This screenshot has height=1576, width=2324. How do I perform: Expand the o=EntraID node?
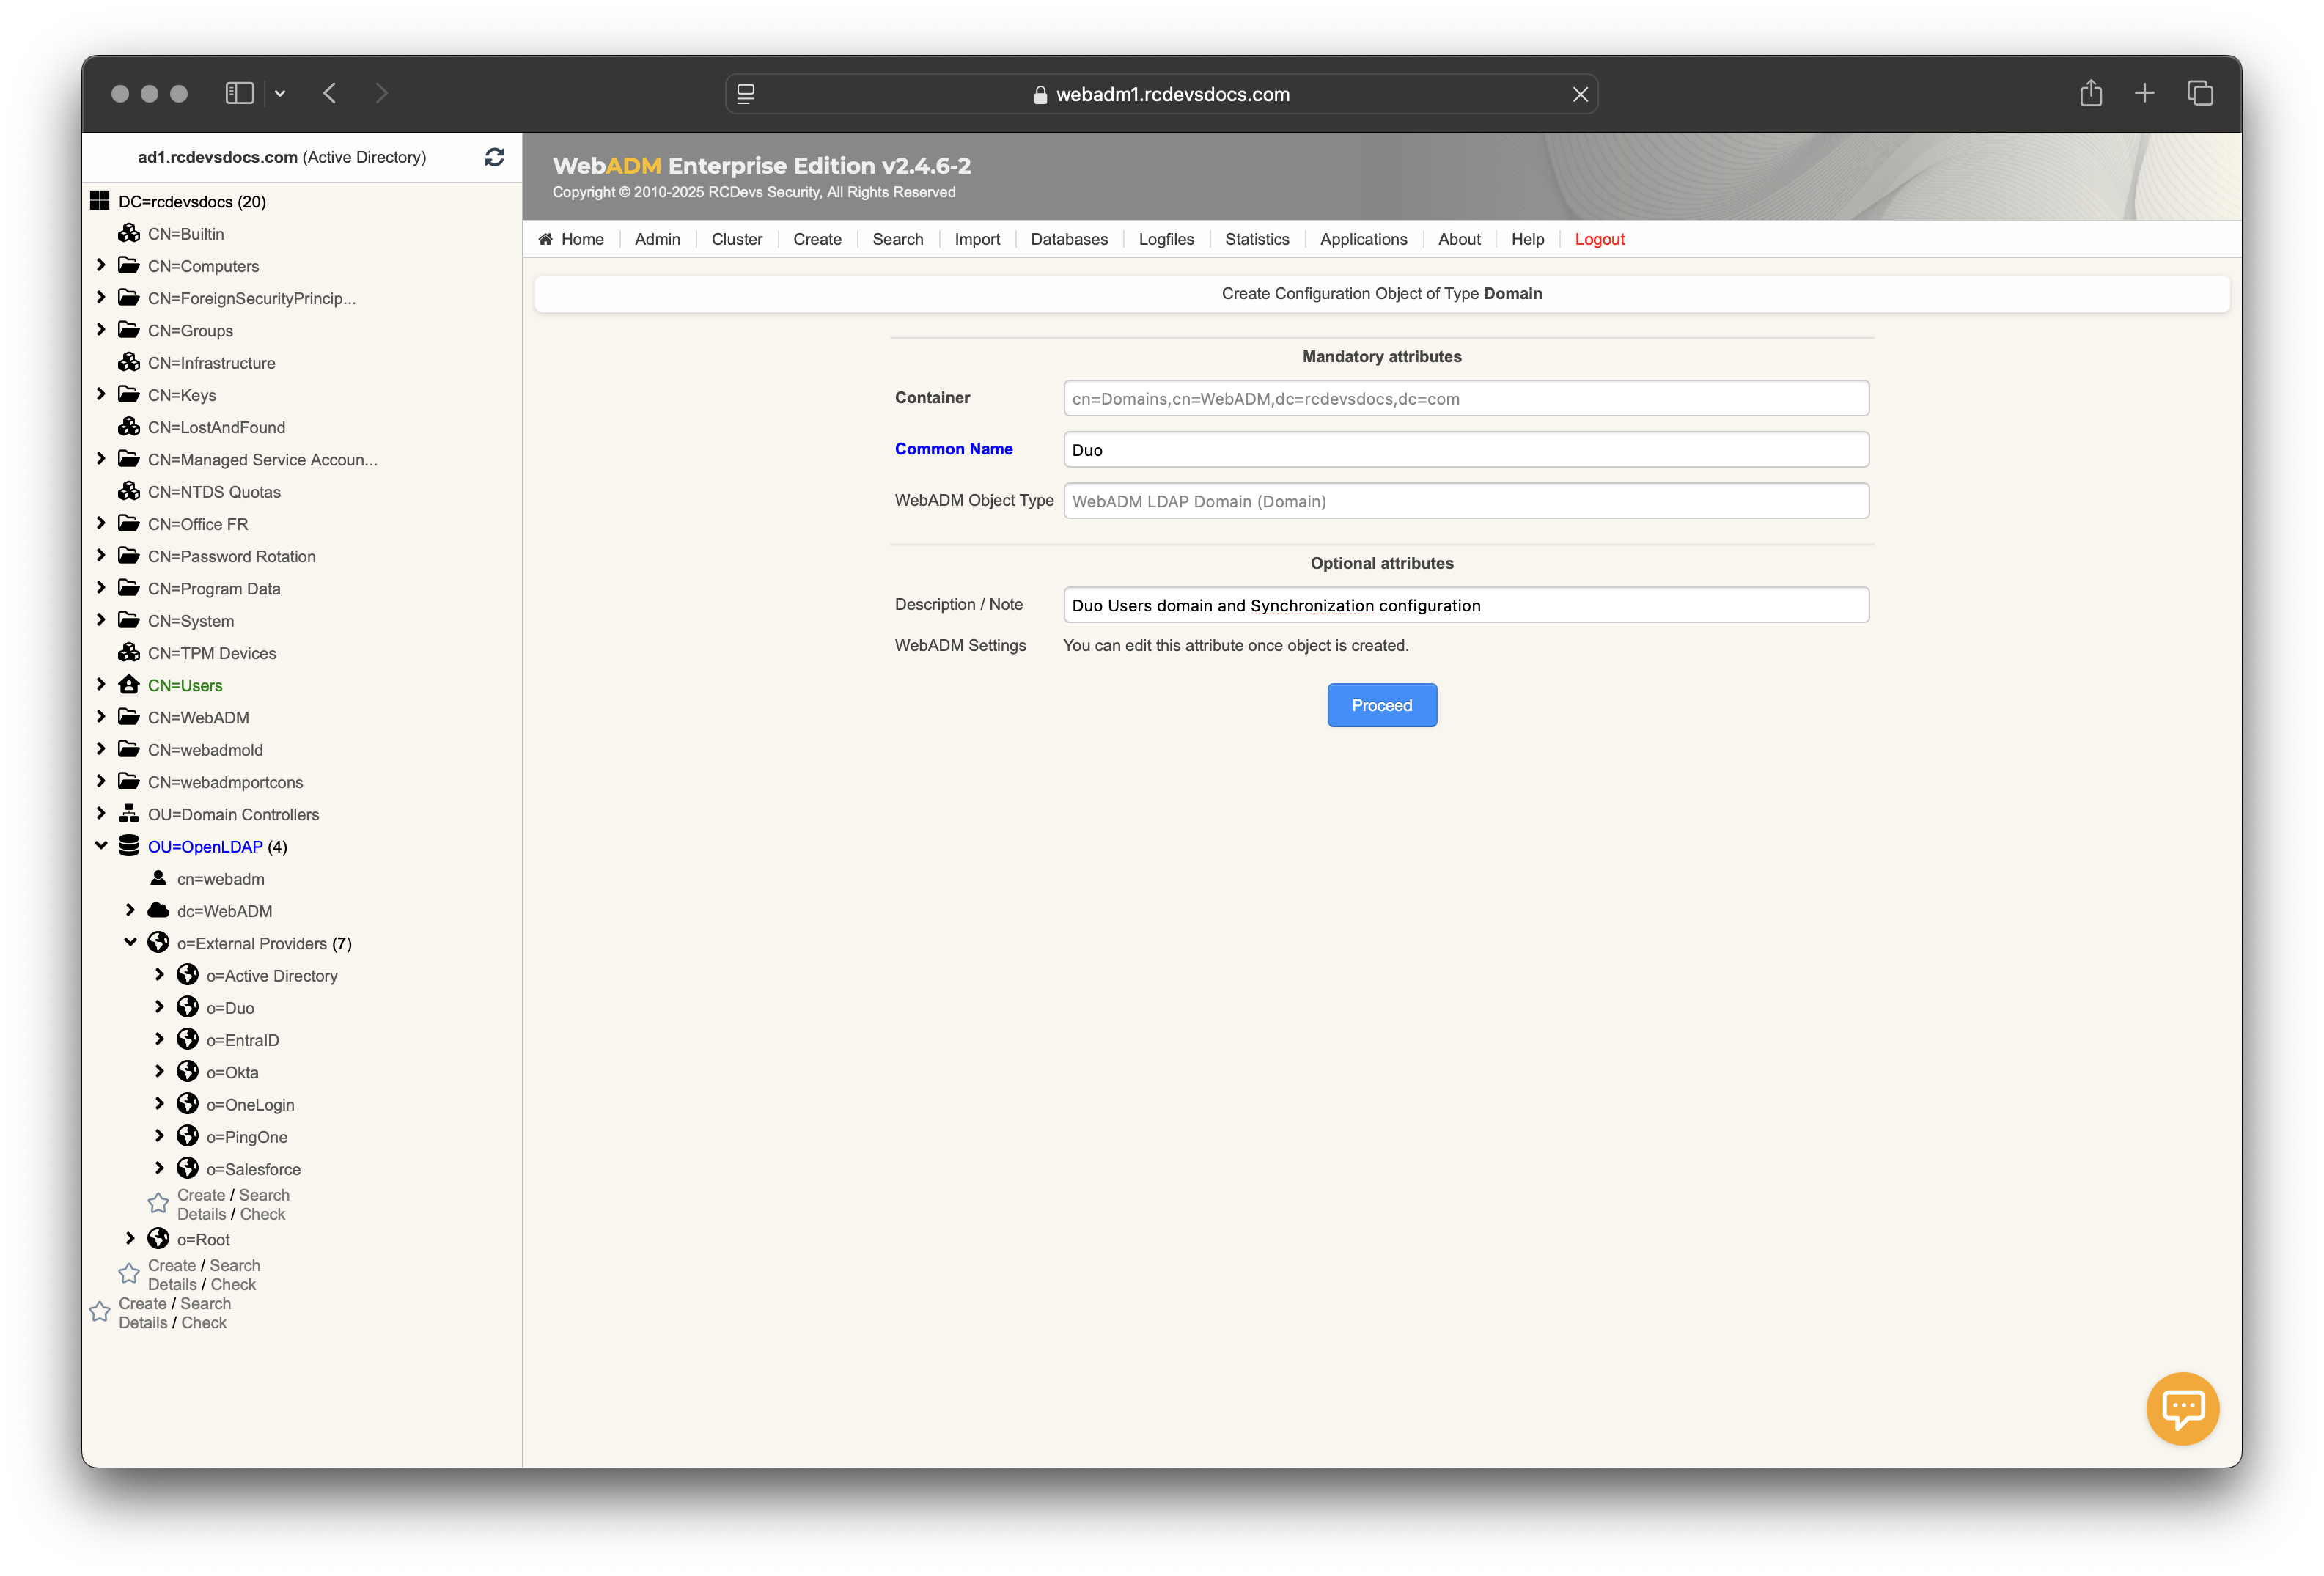coord(159,1039)
